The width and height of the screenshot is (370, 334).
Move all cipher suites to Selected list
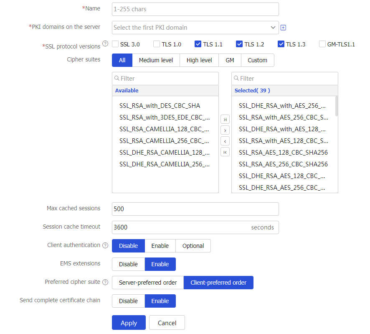pyautogui.click(x=225, y=120)
